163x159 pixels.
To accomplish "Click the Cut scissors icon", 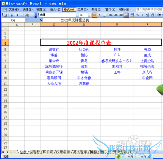I will point(12,15).
